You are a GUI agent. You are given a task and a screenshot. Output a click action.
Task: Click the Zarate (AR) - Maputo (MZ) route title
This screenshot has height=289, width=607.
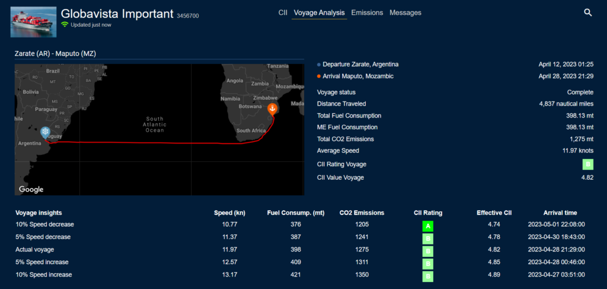[x=55, y=53]
